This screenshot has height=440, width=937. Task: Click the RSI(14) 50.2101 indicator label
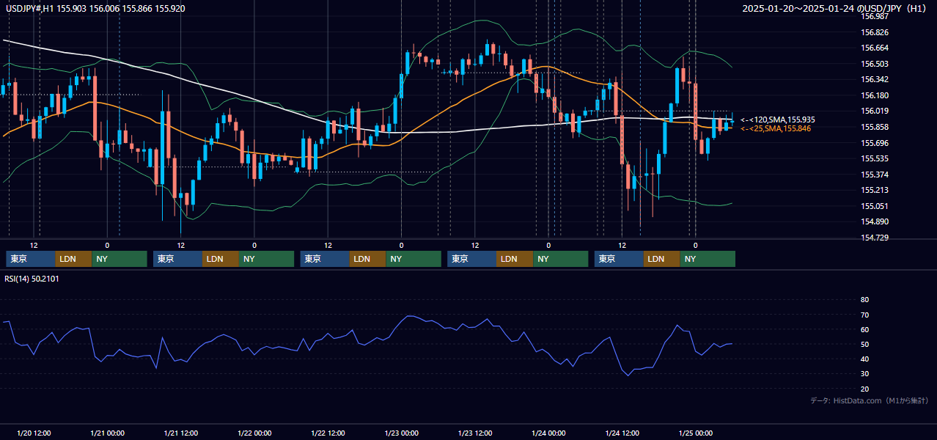click(x=32, y=279)
